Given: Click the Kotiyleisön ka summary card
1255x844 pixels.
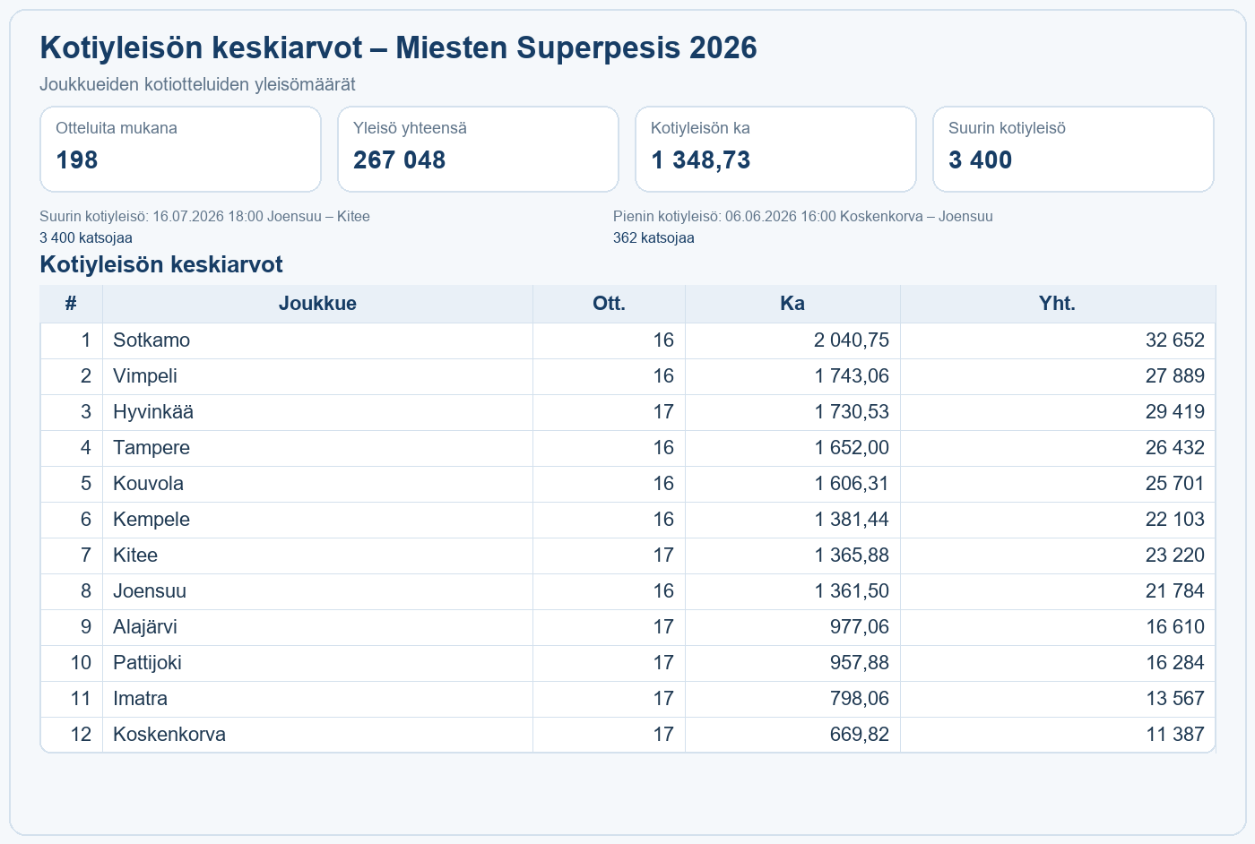Looking at the screenshot, I should point(775,149).
